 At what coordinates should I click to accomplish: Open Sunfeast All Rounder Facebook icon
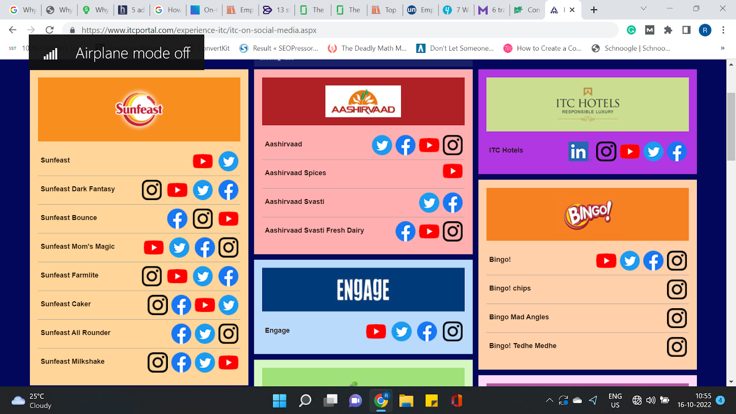click(181, 333)
